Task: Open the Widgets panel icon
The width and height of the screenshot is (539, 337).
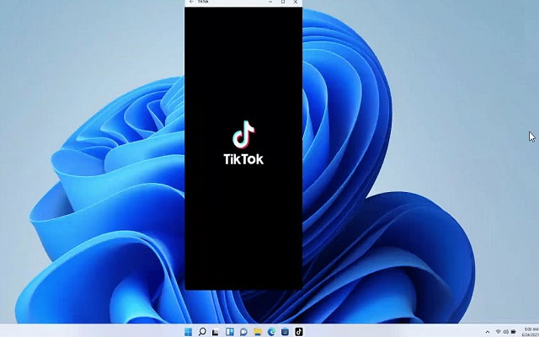Action: click(x=230, y=332)
